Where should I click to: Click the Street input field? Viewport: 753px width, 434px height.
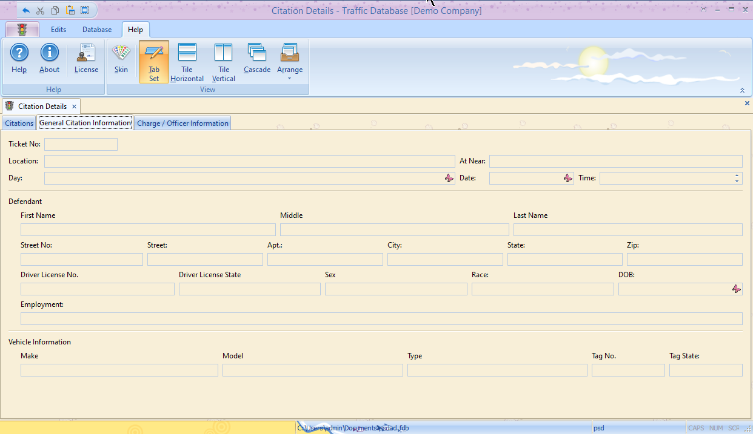pyautogui.click(x=205, y=259)
